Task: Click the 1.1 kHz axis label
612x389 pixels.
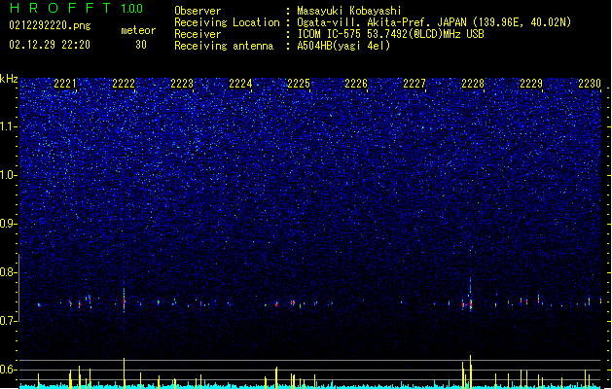Action: click(x=9, y=126)
